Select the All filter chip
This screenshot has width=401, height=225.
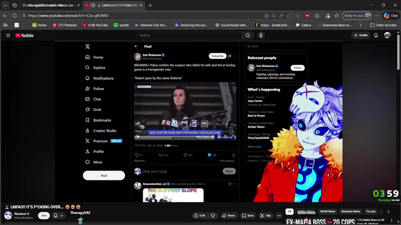[289, 212]
